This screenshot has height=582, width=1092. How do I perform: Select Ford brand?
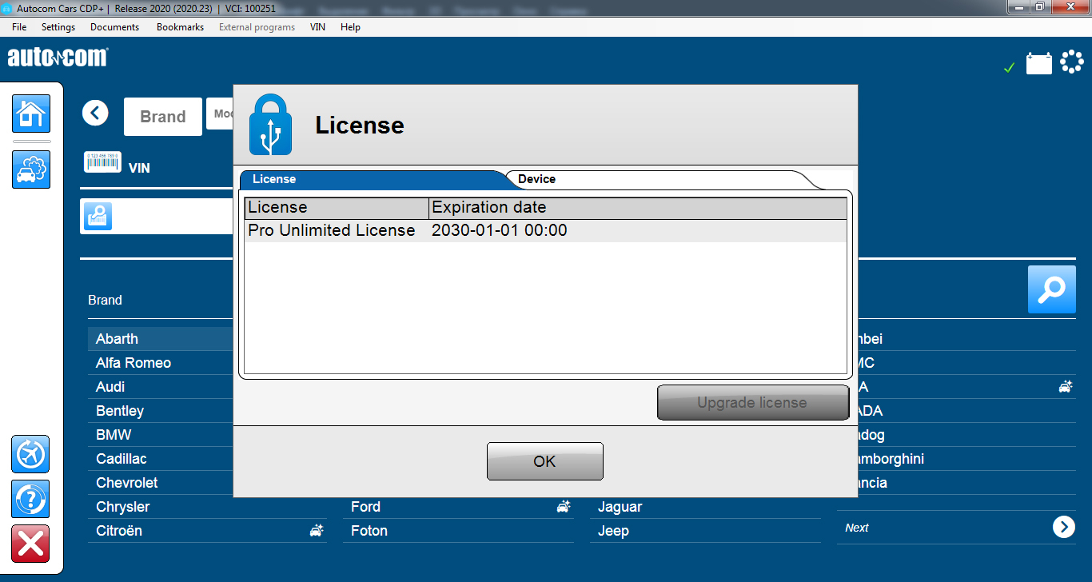pyautogui.click(x=366, y=507)
